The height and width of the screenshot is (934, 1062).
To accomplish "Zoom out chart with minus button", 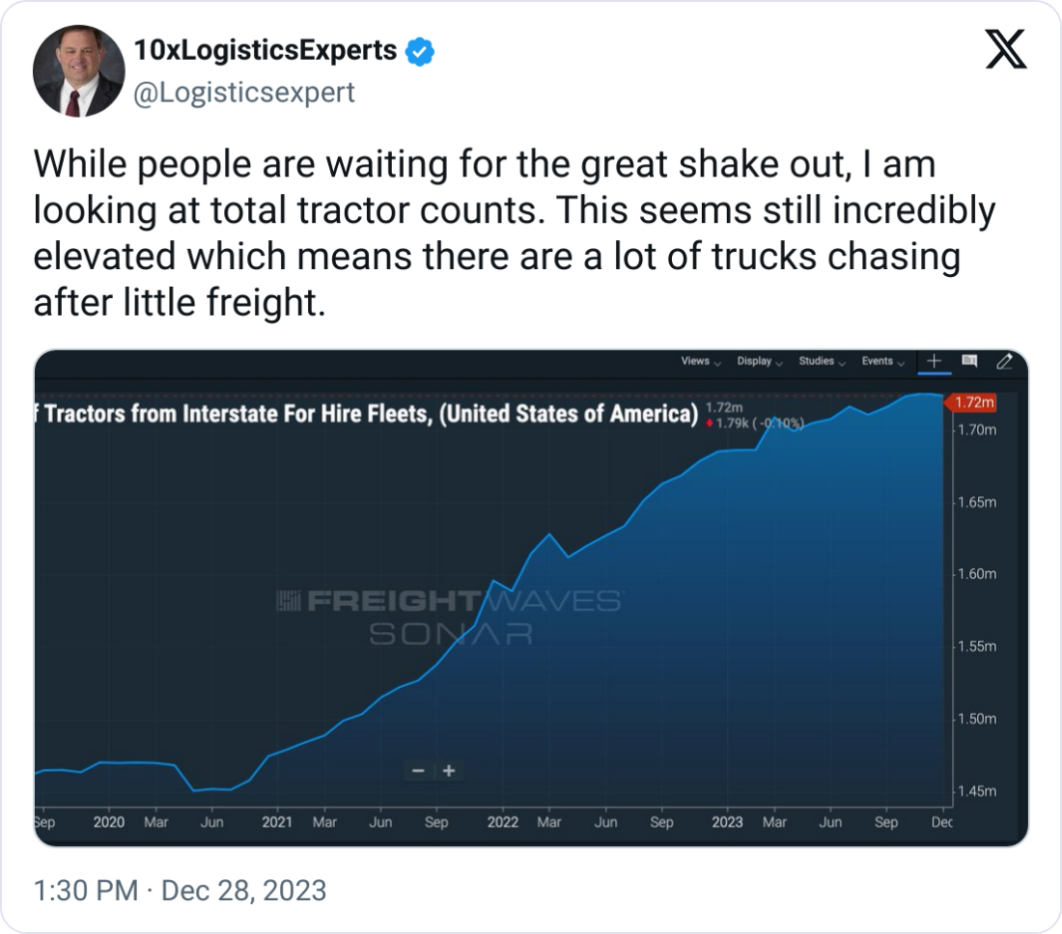I will click(x=419, y=771).
